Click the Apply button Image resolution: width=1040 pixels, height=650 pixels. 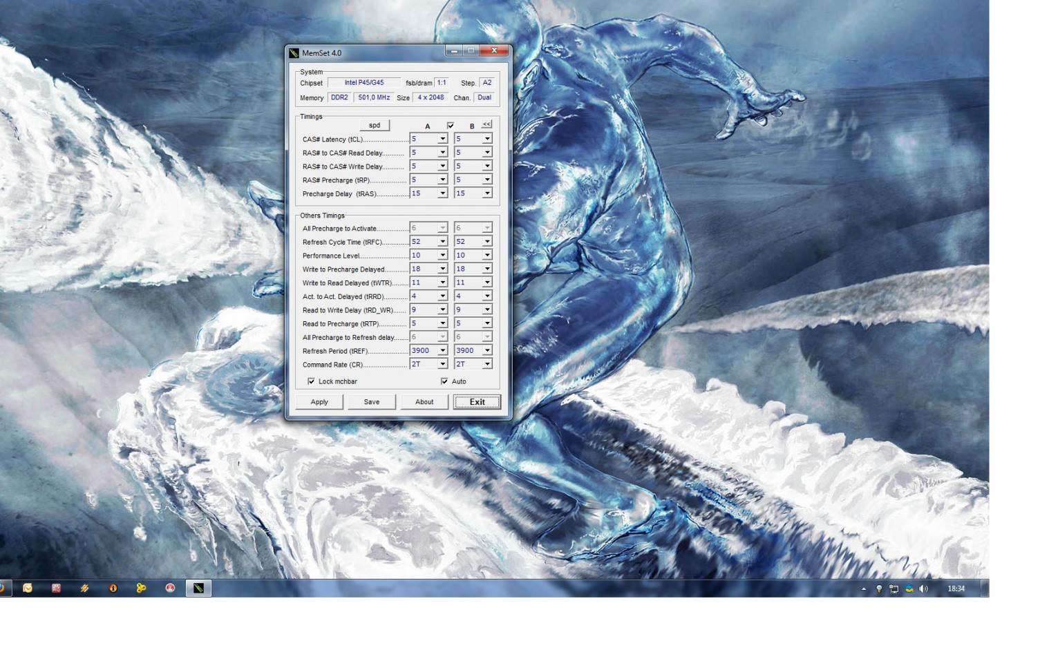pyautogui.click(x=319, y=402)
